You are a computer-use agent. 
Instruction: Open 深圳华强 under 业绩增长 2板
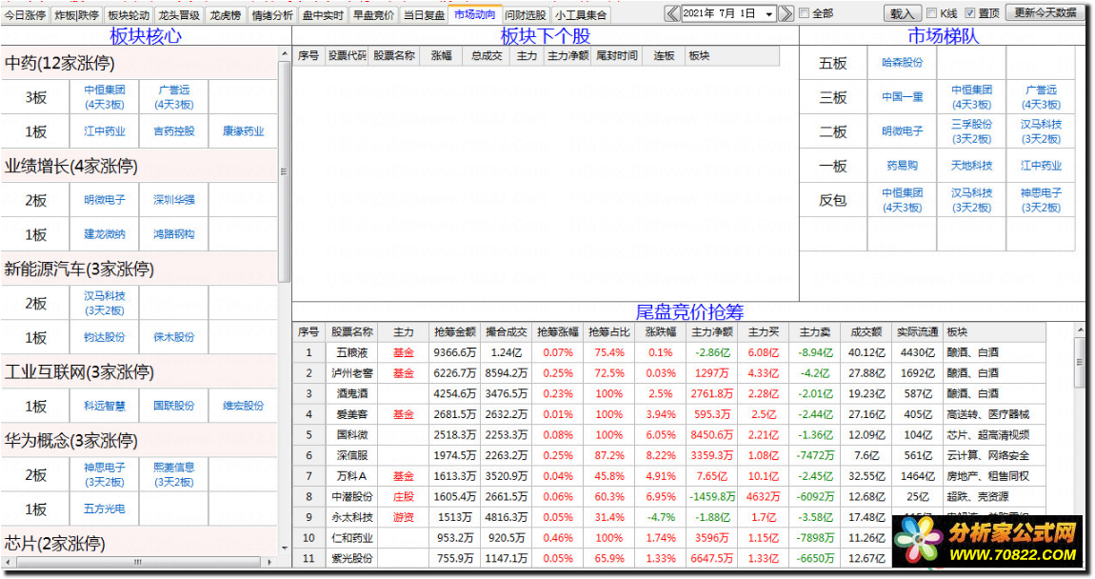pos(174,200)
